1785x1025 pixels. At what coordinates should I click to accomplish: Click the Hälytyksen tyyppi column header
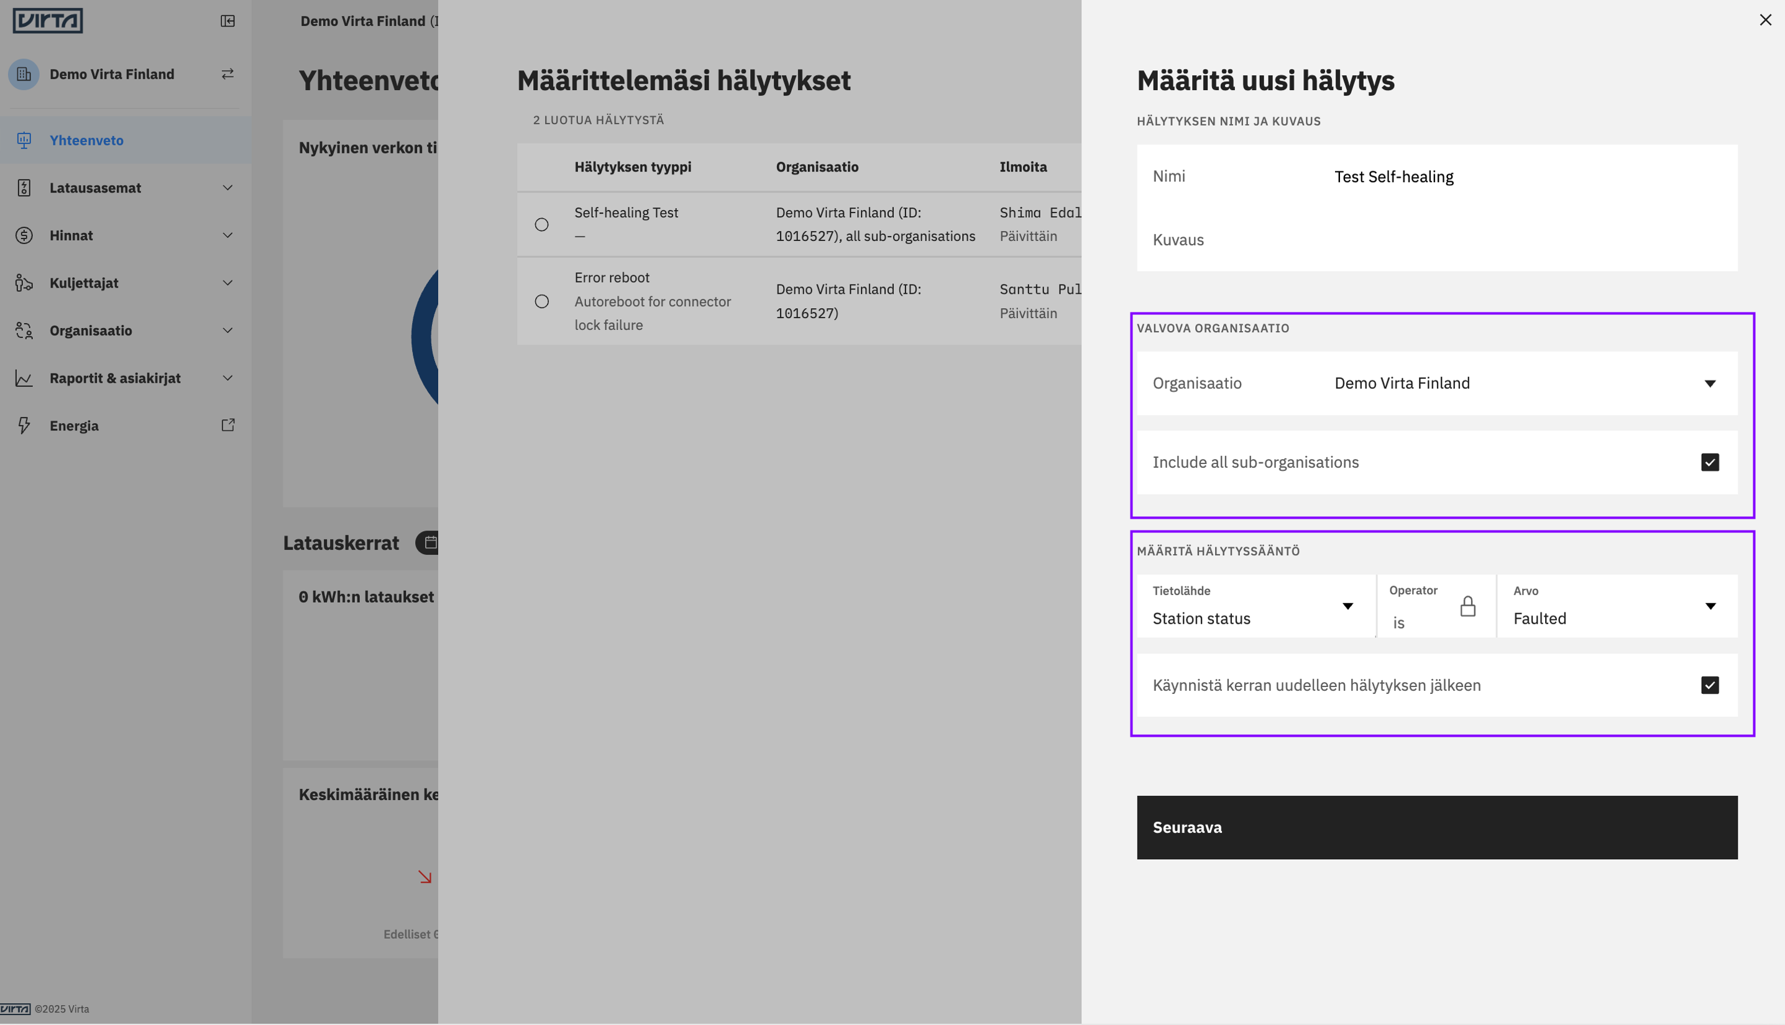point(632,167)
